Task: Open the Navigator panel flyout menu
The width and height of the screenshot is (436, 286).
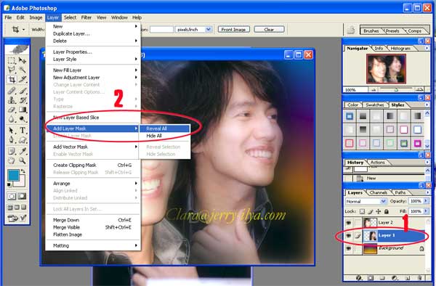Action: (427, 48)
